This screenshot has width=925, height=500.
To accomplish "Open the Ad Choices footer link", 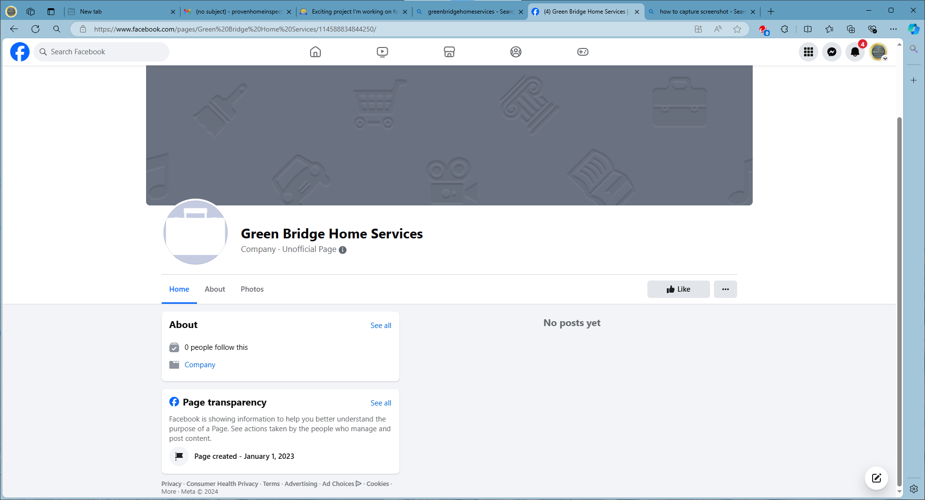I will [342, 484].
